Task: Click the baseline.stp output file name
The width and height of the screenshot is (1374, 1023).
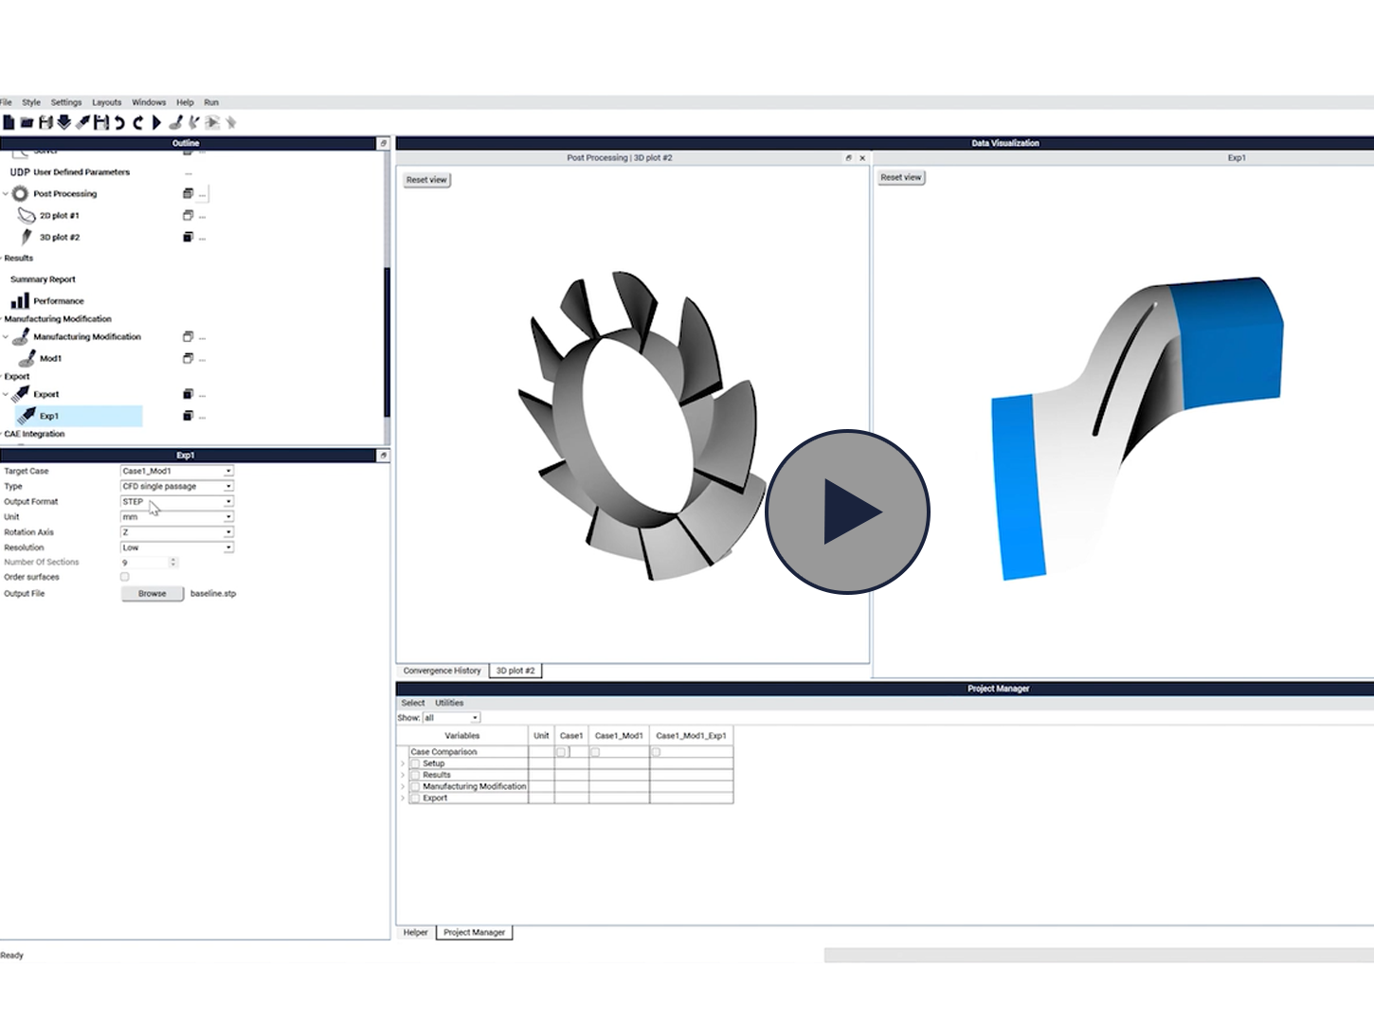Action: click(x=213, y=594)
